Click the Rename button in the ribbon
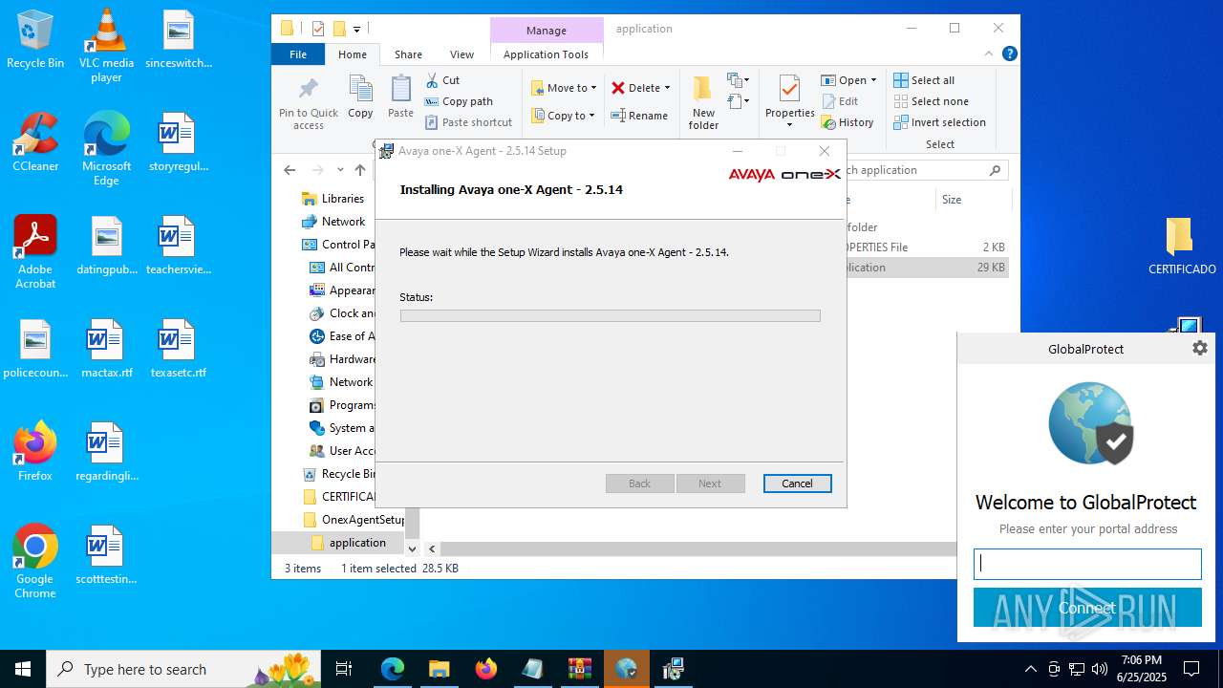The width and height of the screenshot is (1223, 688). [x=639, y=116]
